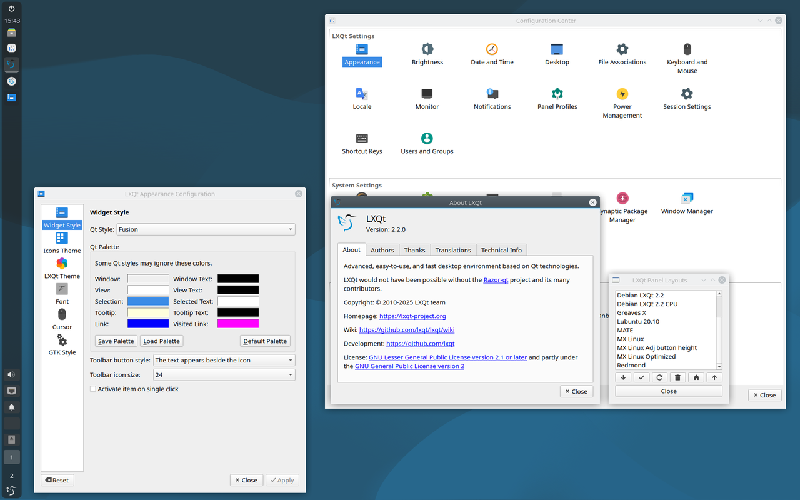Switch to the Thanks tab
Viewport: 800px width, 500px height.
pyautogui.click(x=414, y=250)
